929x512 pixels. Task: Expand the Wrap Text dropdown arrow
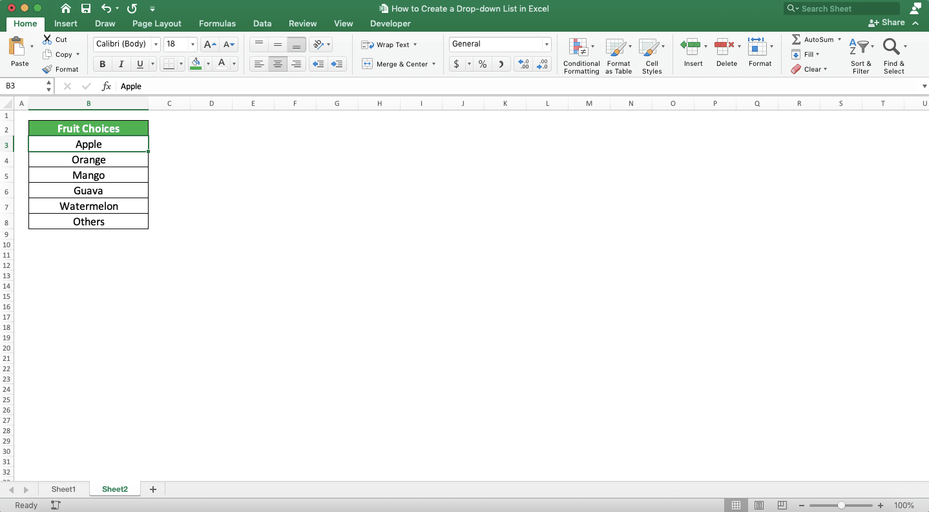click(415, 45)
